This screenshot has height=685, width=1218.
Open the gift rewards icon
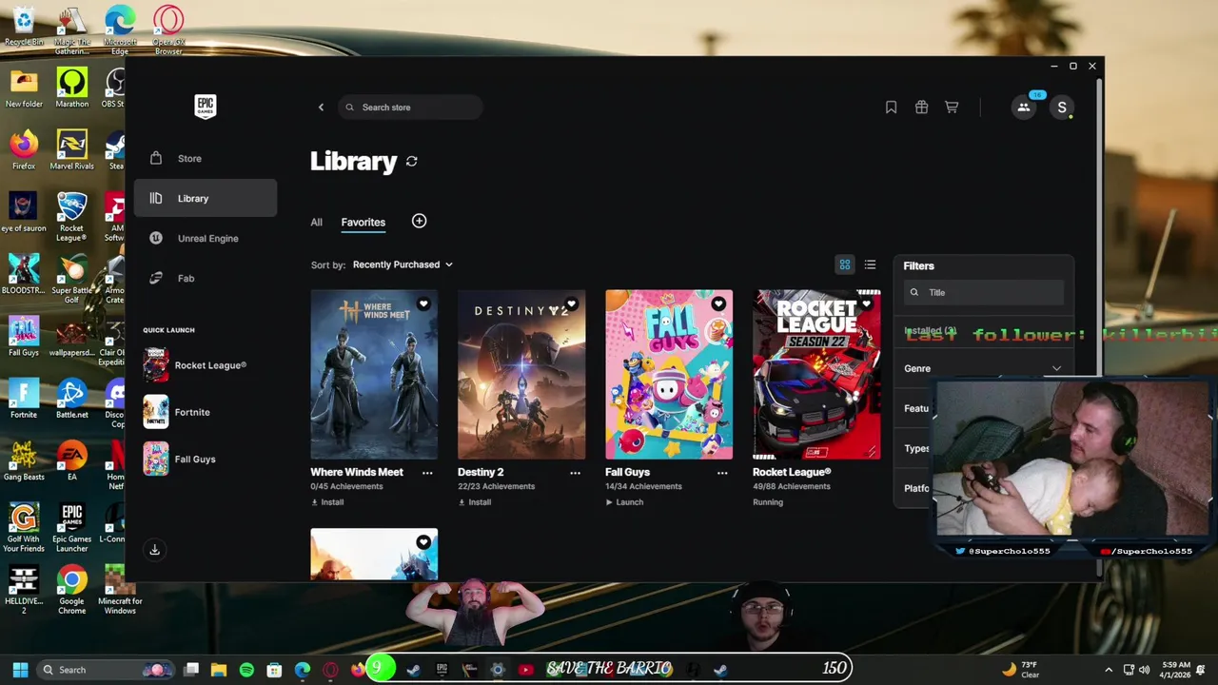coord(921,108)
